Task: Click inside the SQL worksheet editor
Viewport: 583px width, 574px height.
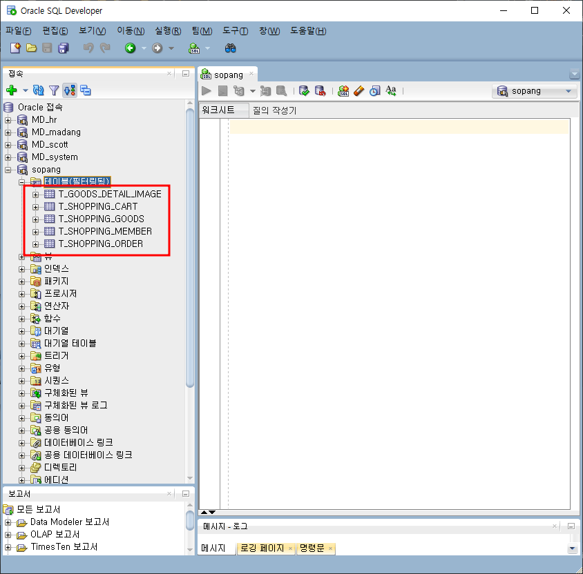Action: pos(399,313)
